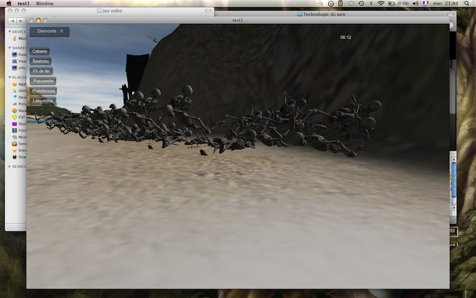Open the Window menu in menu bar
This screenshot has height=298, width=476.
tap(44, 4)
